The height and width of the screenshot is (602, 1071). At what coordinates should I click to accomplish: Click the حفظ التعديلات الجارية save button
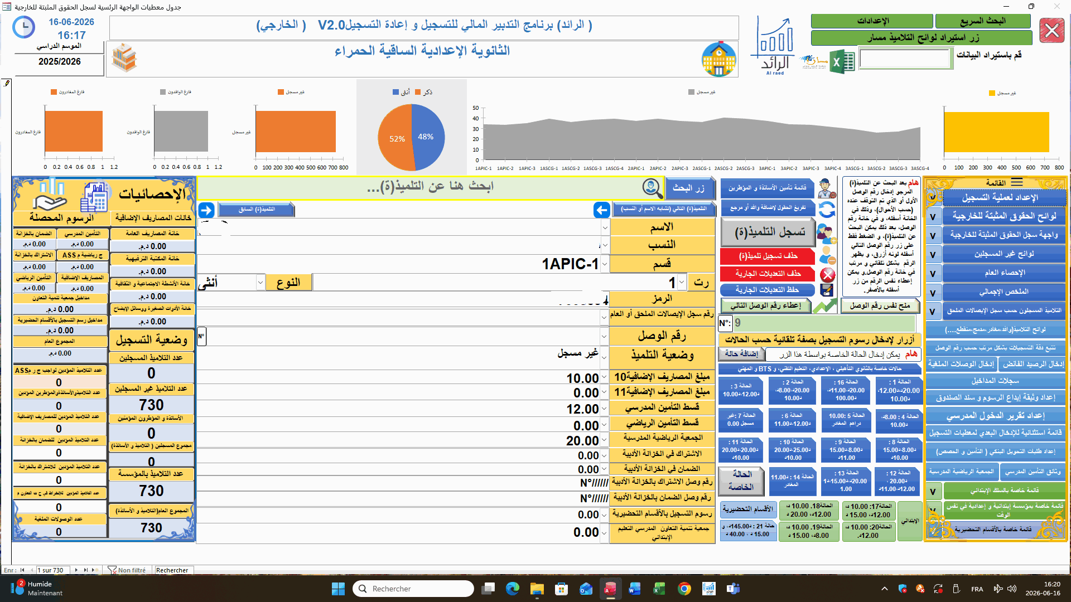[768, 290]
